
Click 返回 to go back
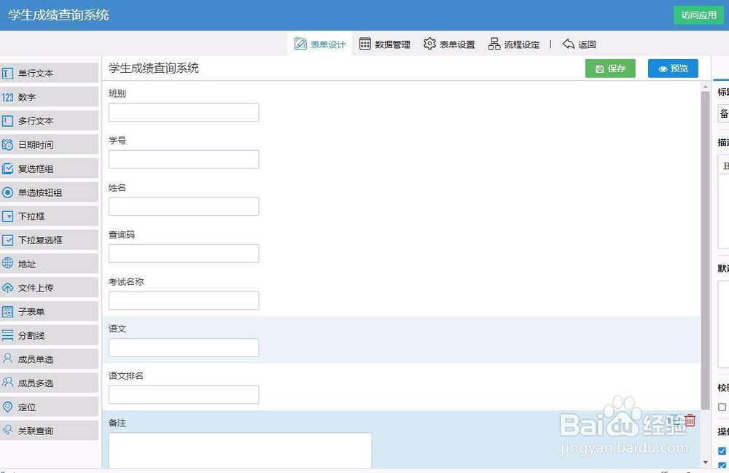(x=579, y=44)
